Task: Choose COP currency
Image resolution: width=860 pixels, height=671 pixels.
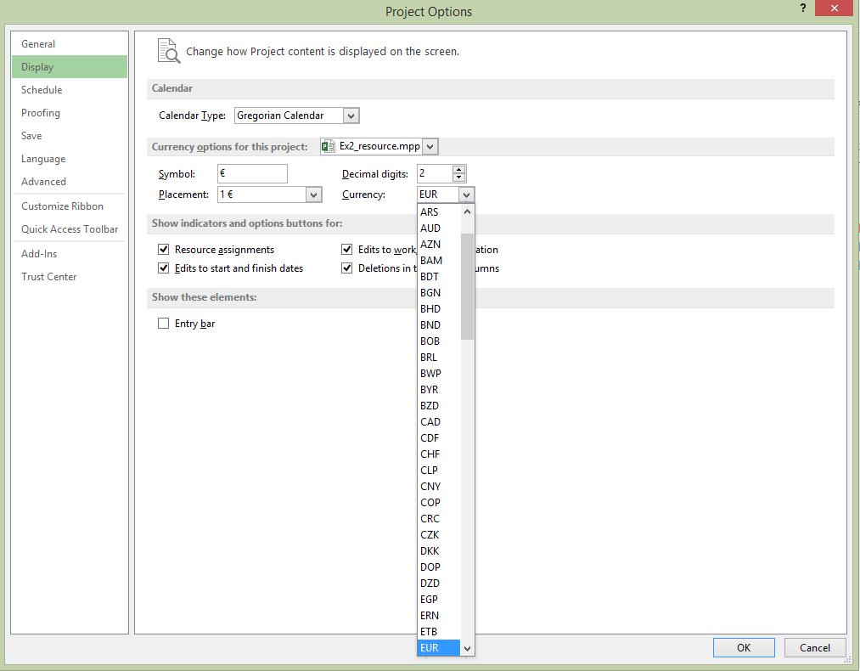Action: point(439,503)
